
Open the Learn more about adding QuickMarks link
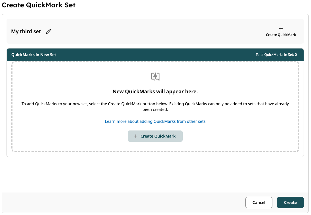155,121
